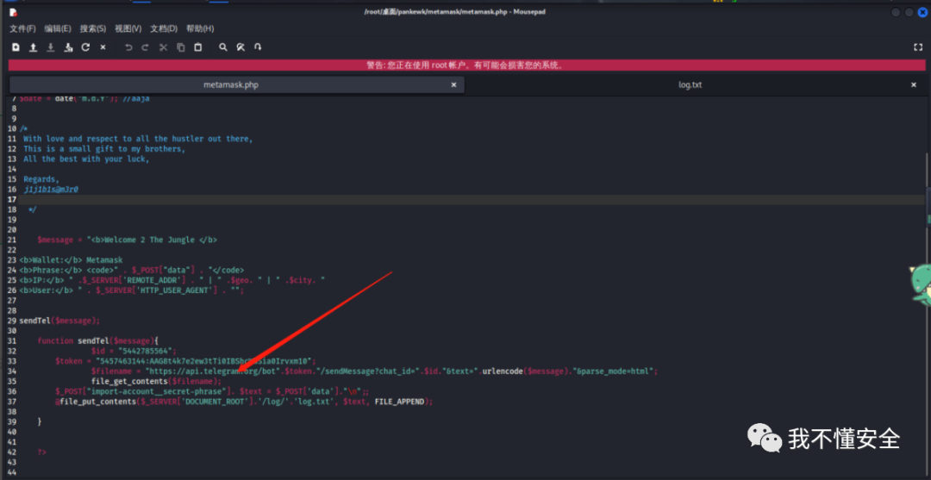Switch to the metamask.php tab
Screen dimensions: 931x480
(x=236, y=84)
